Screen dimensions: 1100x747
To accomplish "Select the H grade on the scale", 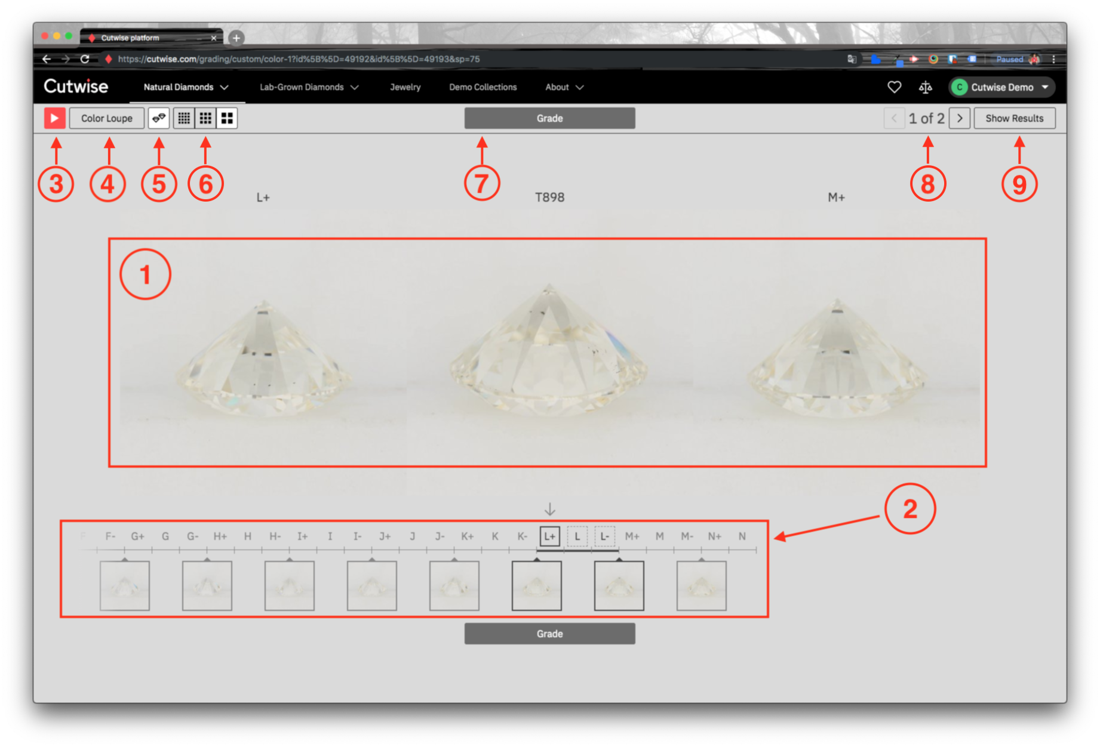I will pyautogui.click(x=247, y=536).
